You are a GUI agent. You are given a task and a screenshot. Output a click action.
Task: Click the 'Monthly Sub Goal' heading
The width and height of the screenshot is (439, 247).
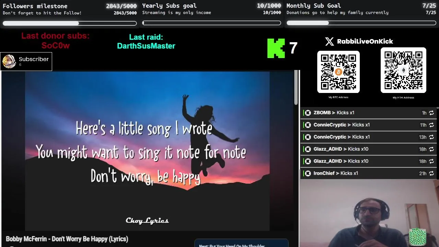[313, 6]
